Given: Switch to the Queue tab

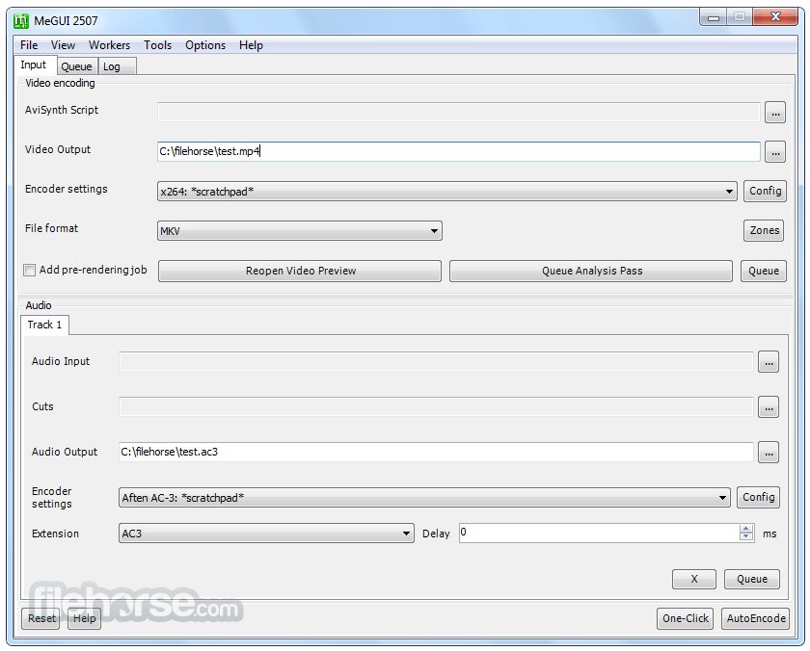Looking at the screenshot, I should pos(76,66).
